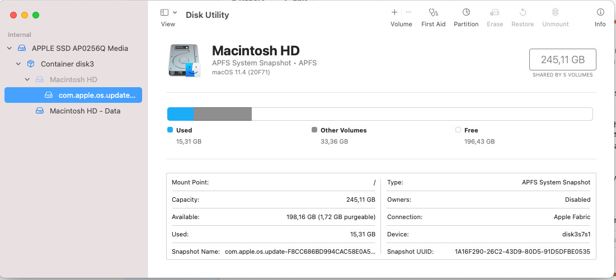Screen dimensions: 616x280
Task: Open the View sidebar options menu
Action: tap(175, 12)
